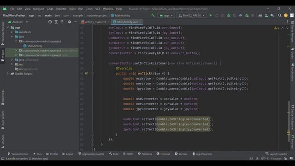The image size is (295, 166).
Task: Toggle the Resource Manager sidebar button
Action: (x=3, y=34)
